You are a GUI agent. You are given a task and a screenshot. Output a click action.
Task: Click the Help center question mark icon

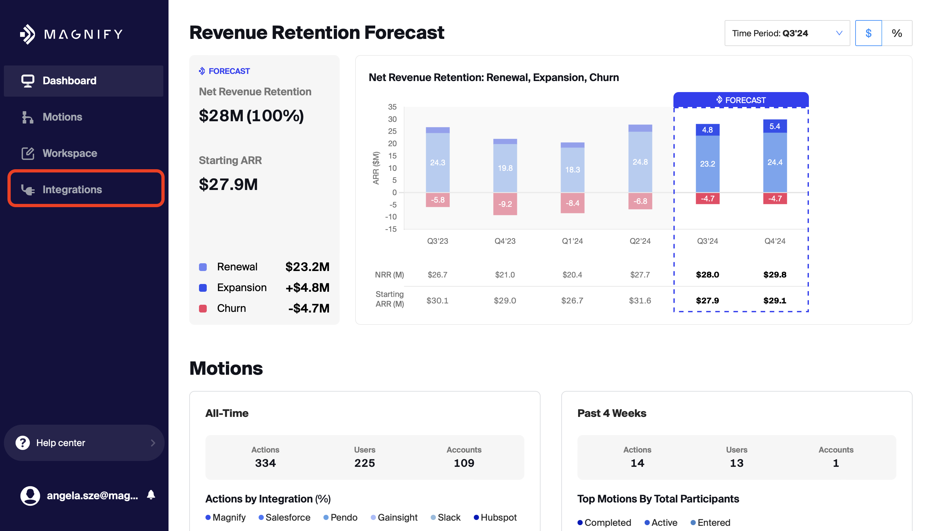pyautogui.click(x=23, y=443)
